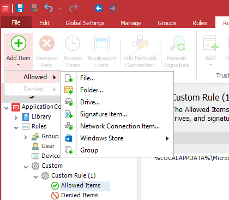Switch to the Manage ribbon tab
This screenshot has width=229, height=200.
131,23
